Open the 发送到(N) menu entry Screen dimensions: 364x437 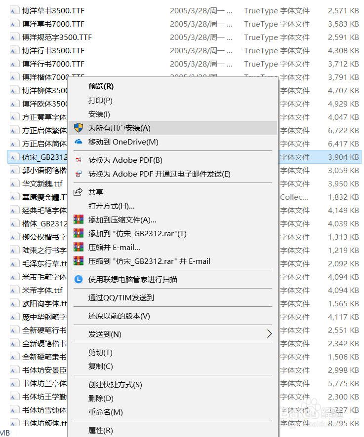(x=105, y=334)
